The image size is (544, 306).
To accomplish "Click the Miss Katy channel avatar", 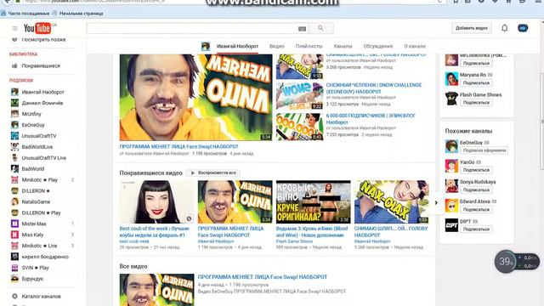I will coord(14,235).
